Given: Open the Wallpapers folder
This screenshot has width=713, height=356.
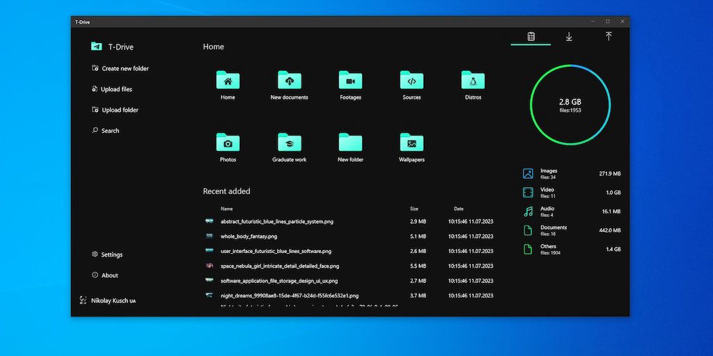Looking at the screenshot, I should (412, 143).
